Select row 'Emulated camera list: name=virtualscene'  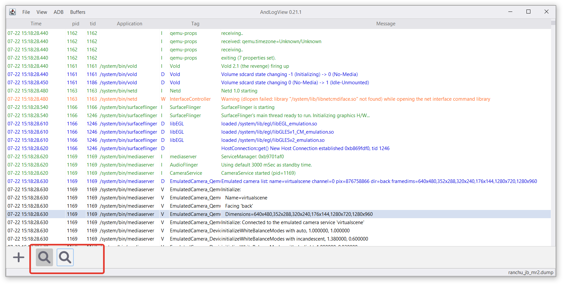[x=278, y=181]
